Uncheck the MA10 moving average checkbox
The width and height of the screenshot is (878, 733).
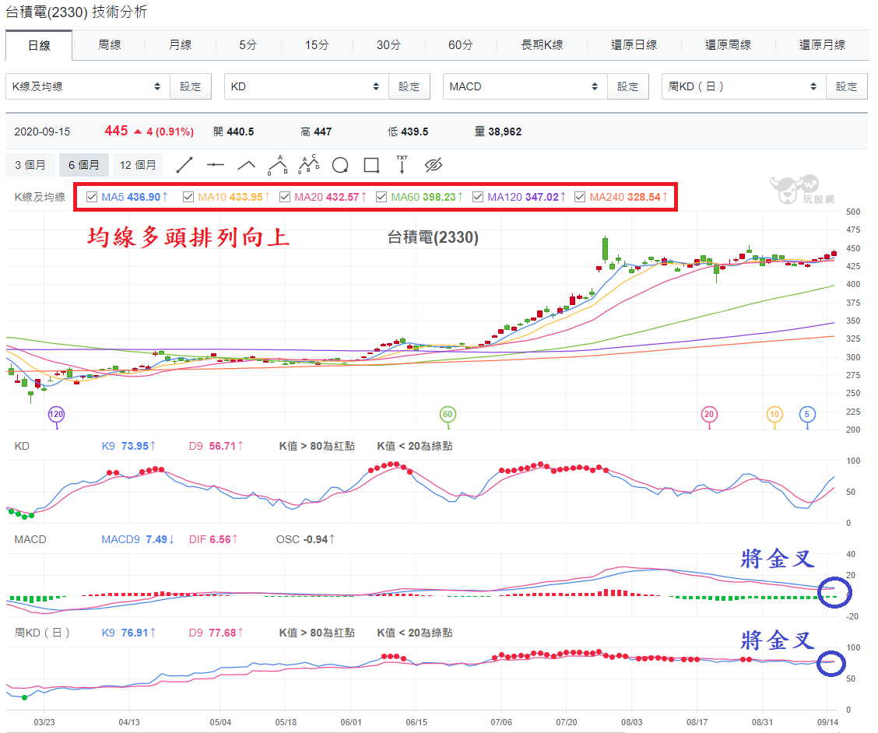tap(188, 197)
